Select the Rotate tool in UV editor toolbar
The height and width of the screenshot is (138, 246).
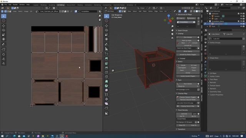pos(3,30)
